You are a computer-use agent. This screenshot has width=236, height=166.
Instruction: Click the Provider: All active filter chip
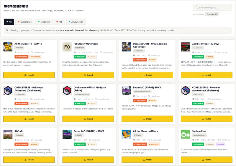click(x=212, y=14)
